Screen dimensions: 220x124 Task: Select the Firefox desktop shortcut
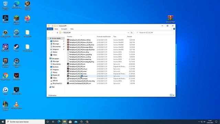[27, 19]
